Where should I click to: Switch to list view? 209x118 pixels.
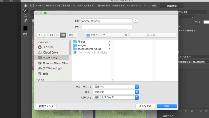point(57,35)
